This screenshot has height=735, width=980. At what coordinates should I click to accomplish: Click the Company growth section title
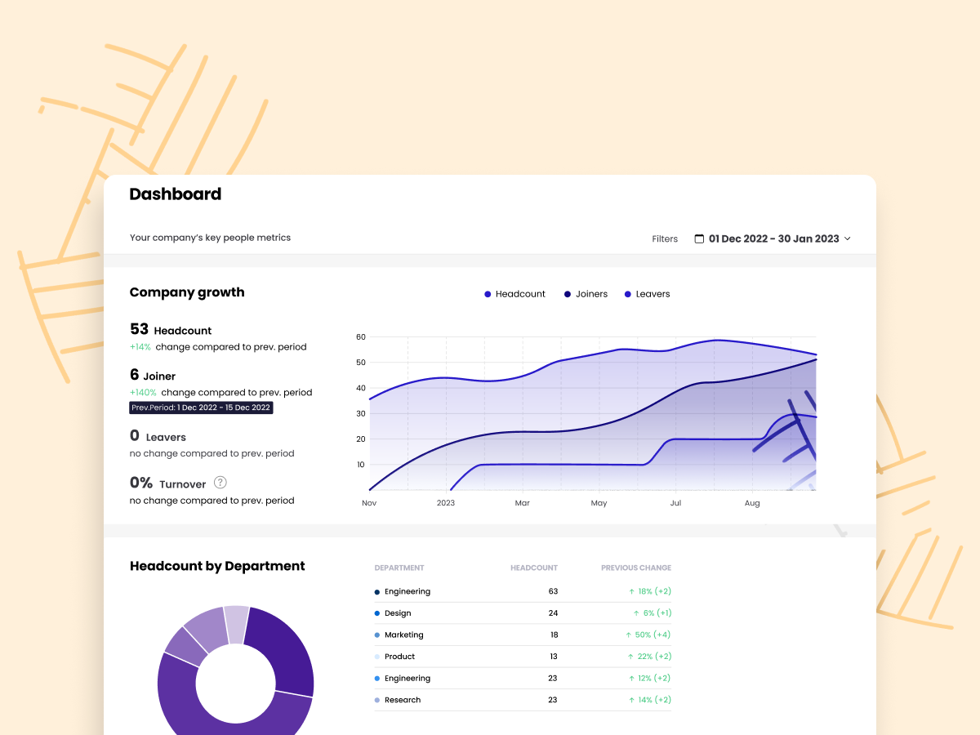click(187, 292)
